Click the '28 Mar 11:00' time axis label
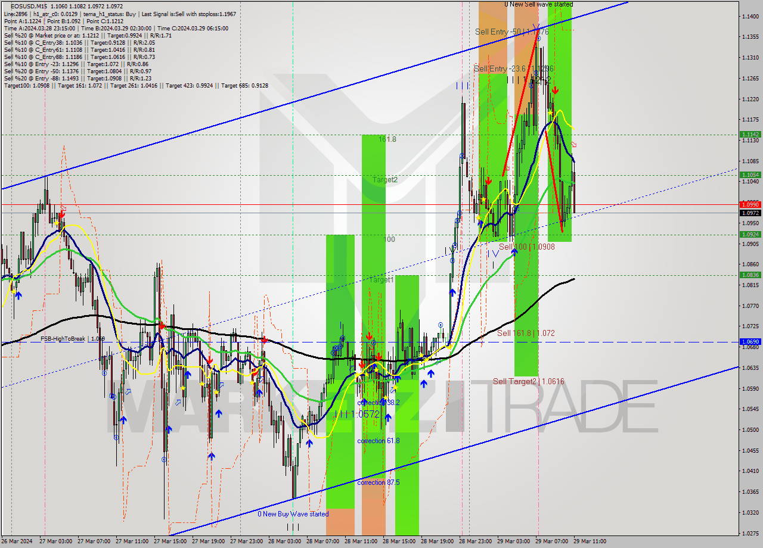This screenshot has height=548, width=763. (x=360, y=541)
